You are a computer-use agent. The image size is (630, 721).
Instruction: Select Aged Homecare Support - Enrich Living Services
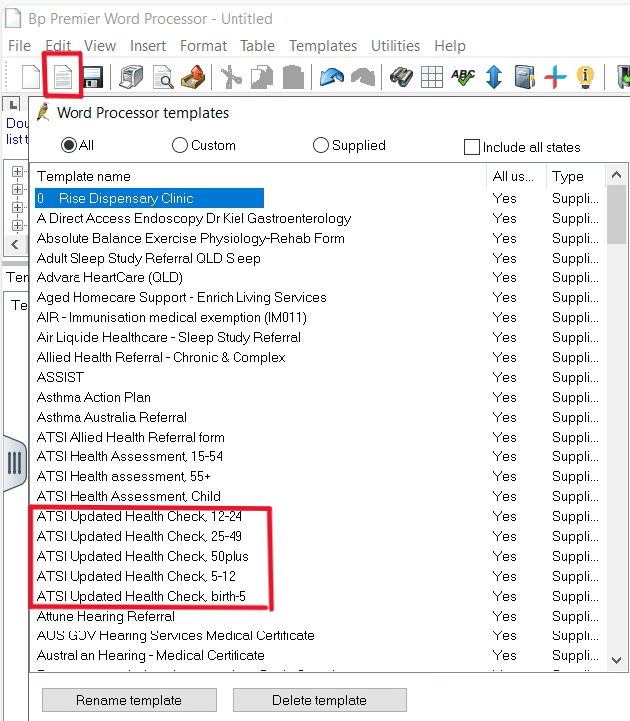(181, 297)
